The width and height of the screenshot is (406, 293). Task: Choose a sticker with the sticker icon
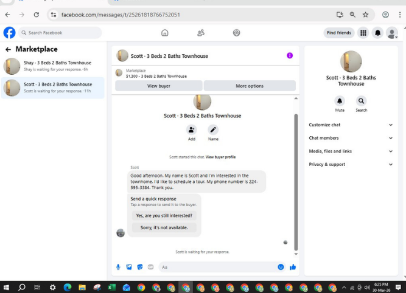coord(140,267)
